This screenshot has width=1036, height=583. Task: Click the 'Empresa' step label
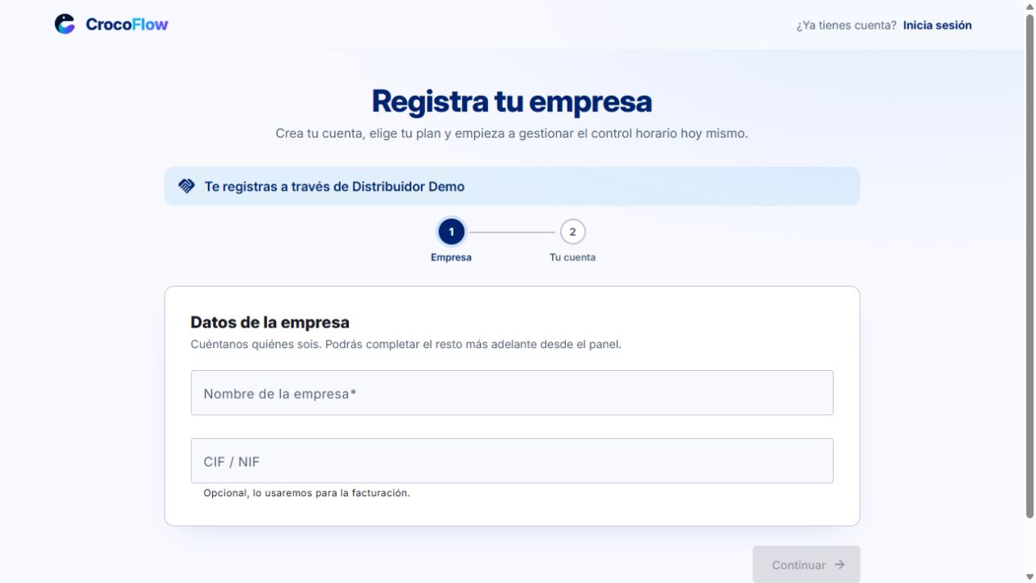pyautogui.click(x=451, y=257)
